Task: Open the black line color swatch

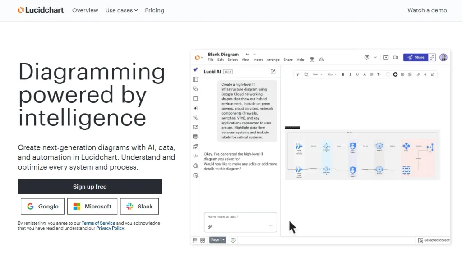Action: point(395,74)
